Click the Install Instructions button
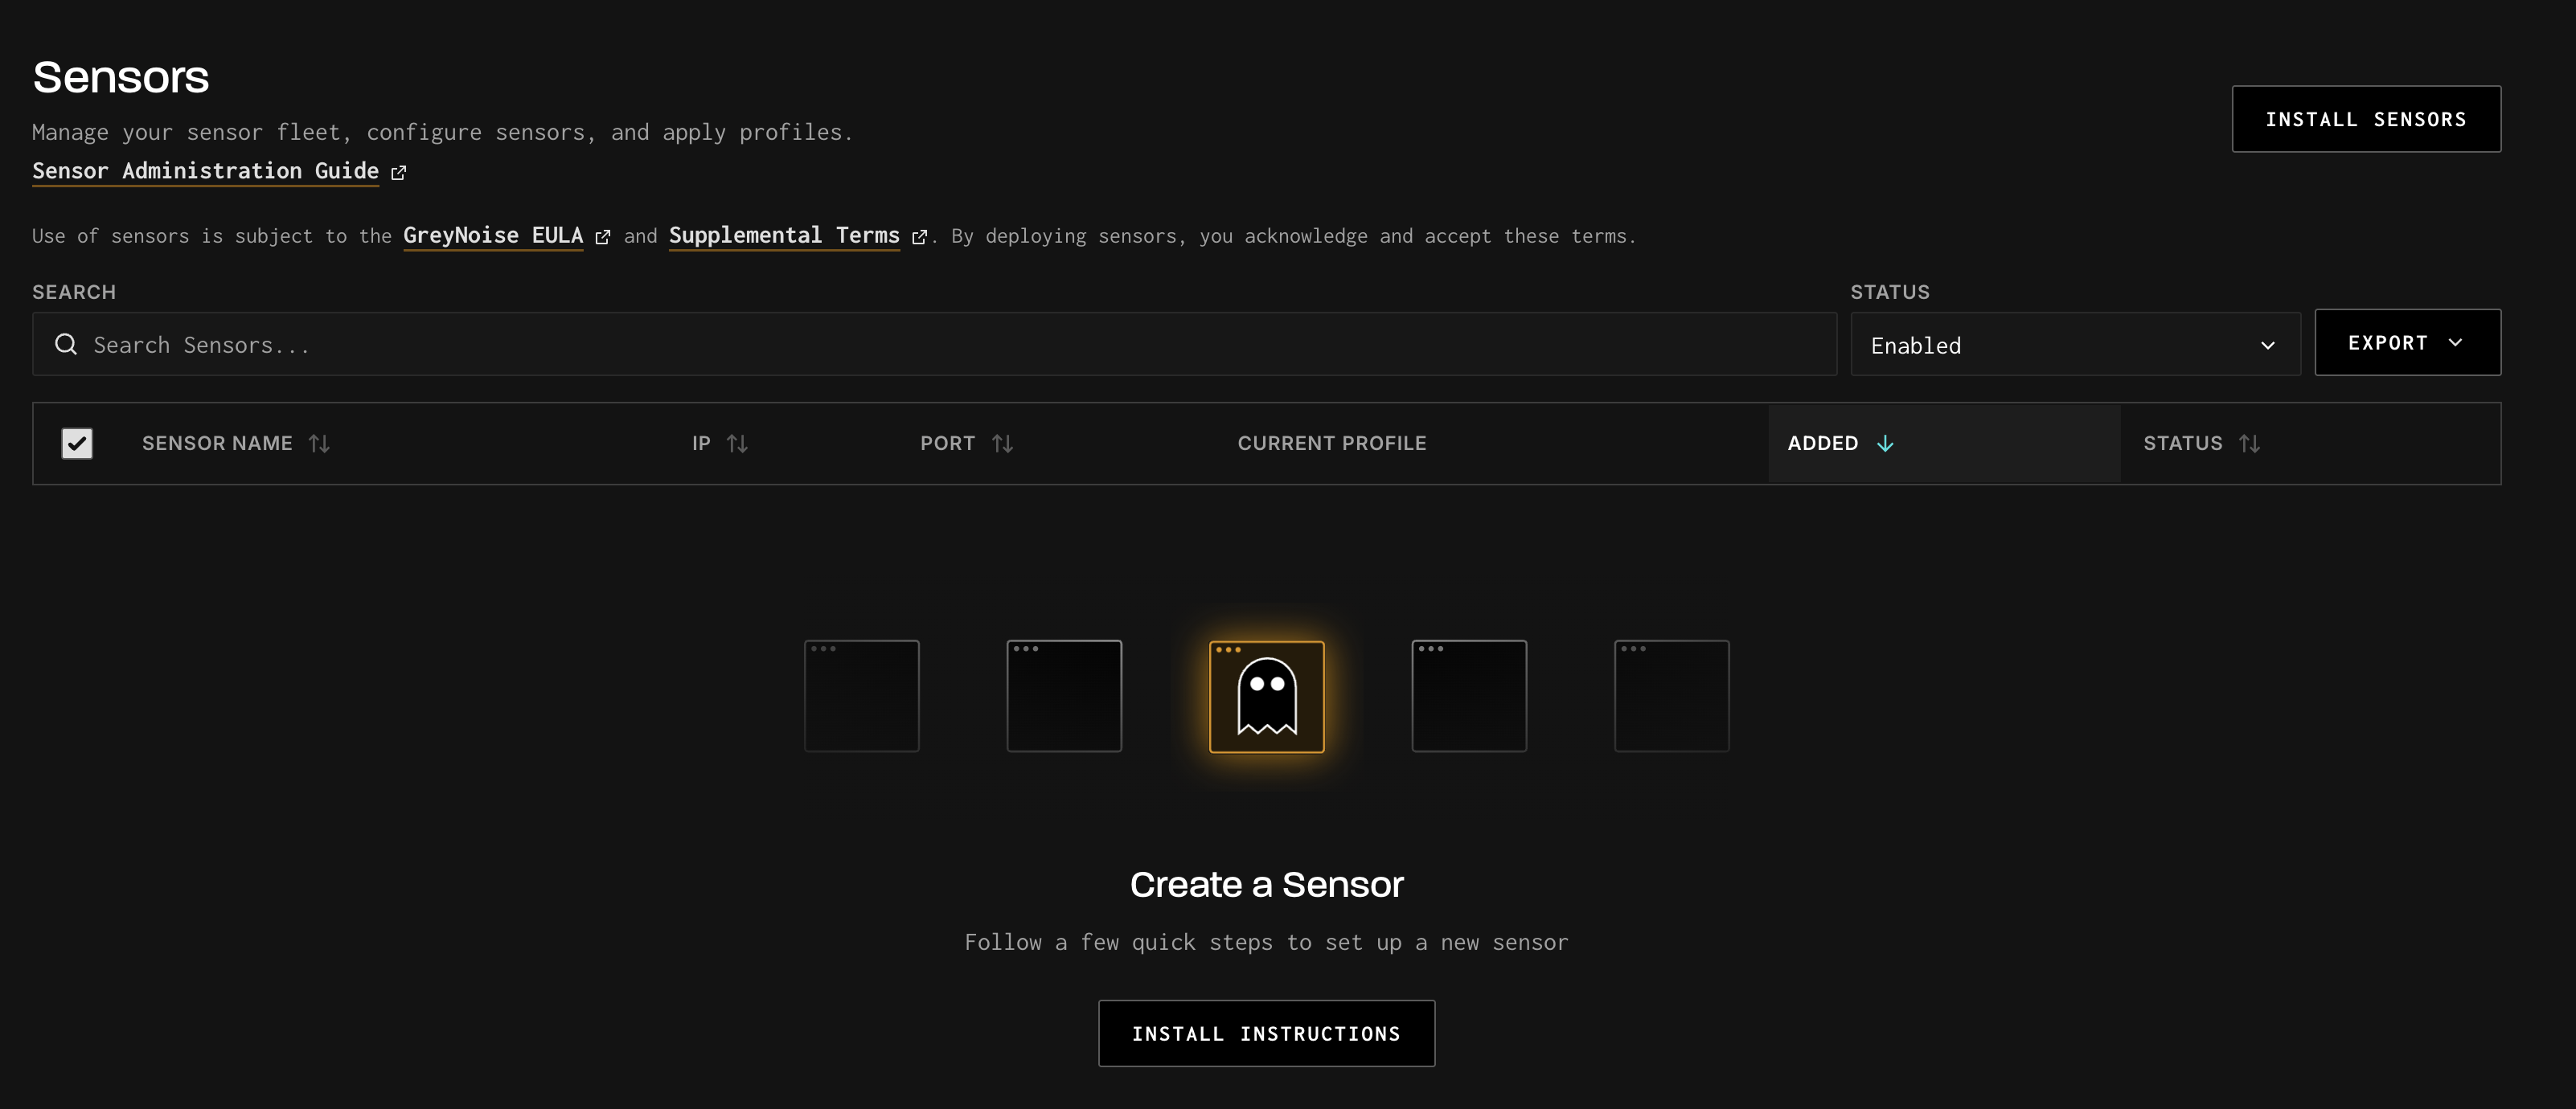Viewport: 2576px width, 1109px height. click(1266, 1034)
